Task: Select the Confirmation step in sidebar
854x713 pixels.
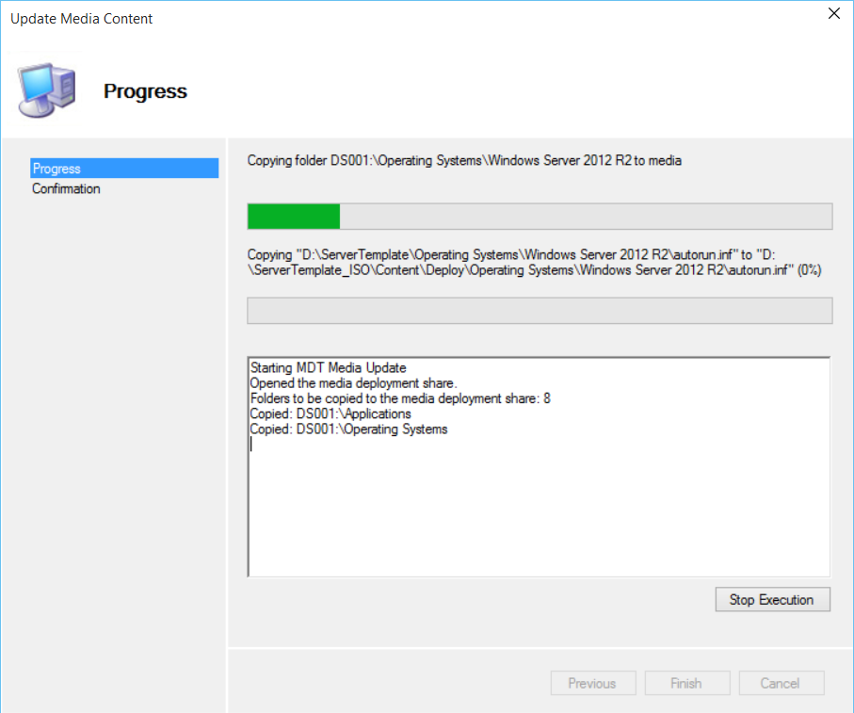Action: (66, 188)
